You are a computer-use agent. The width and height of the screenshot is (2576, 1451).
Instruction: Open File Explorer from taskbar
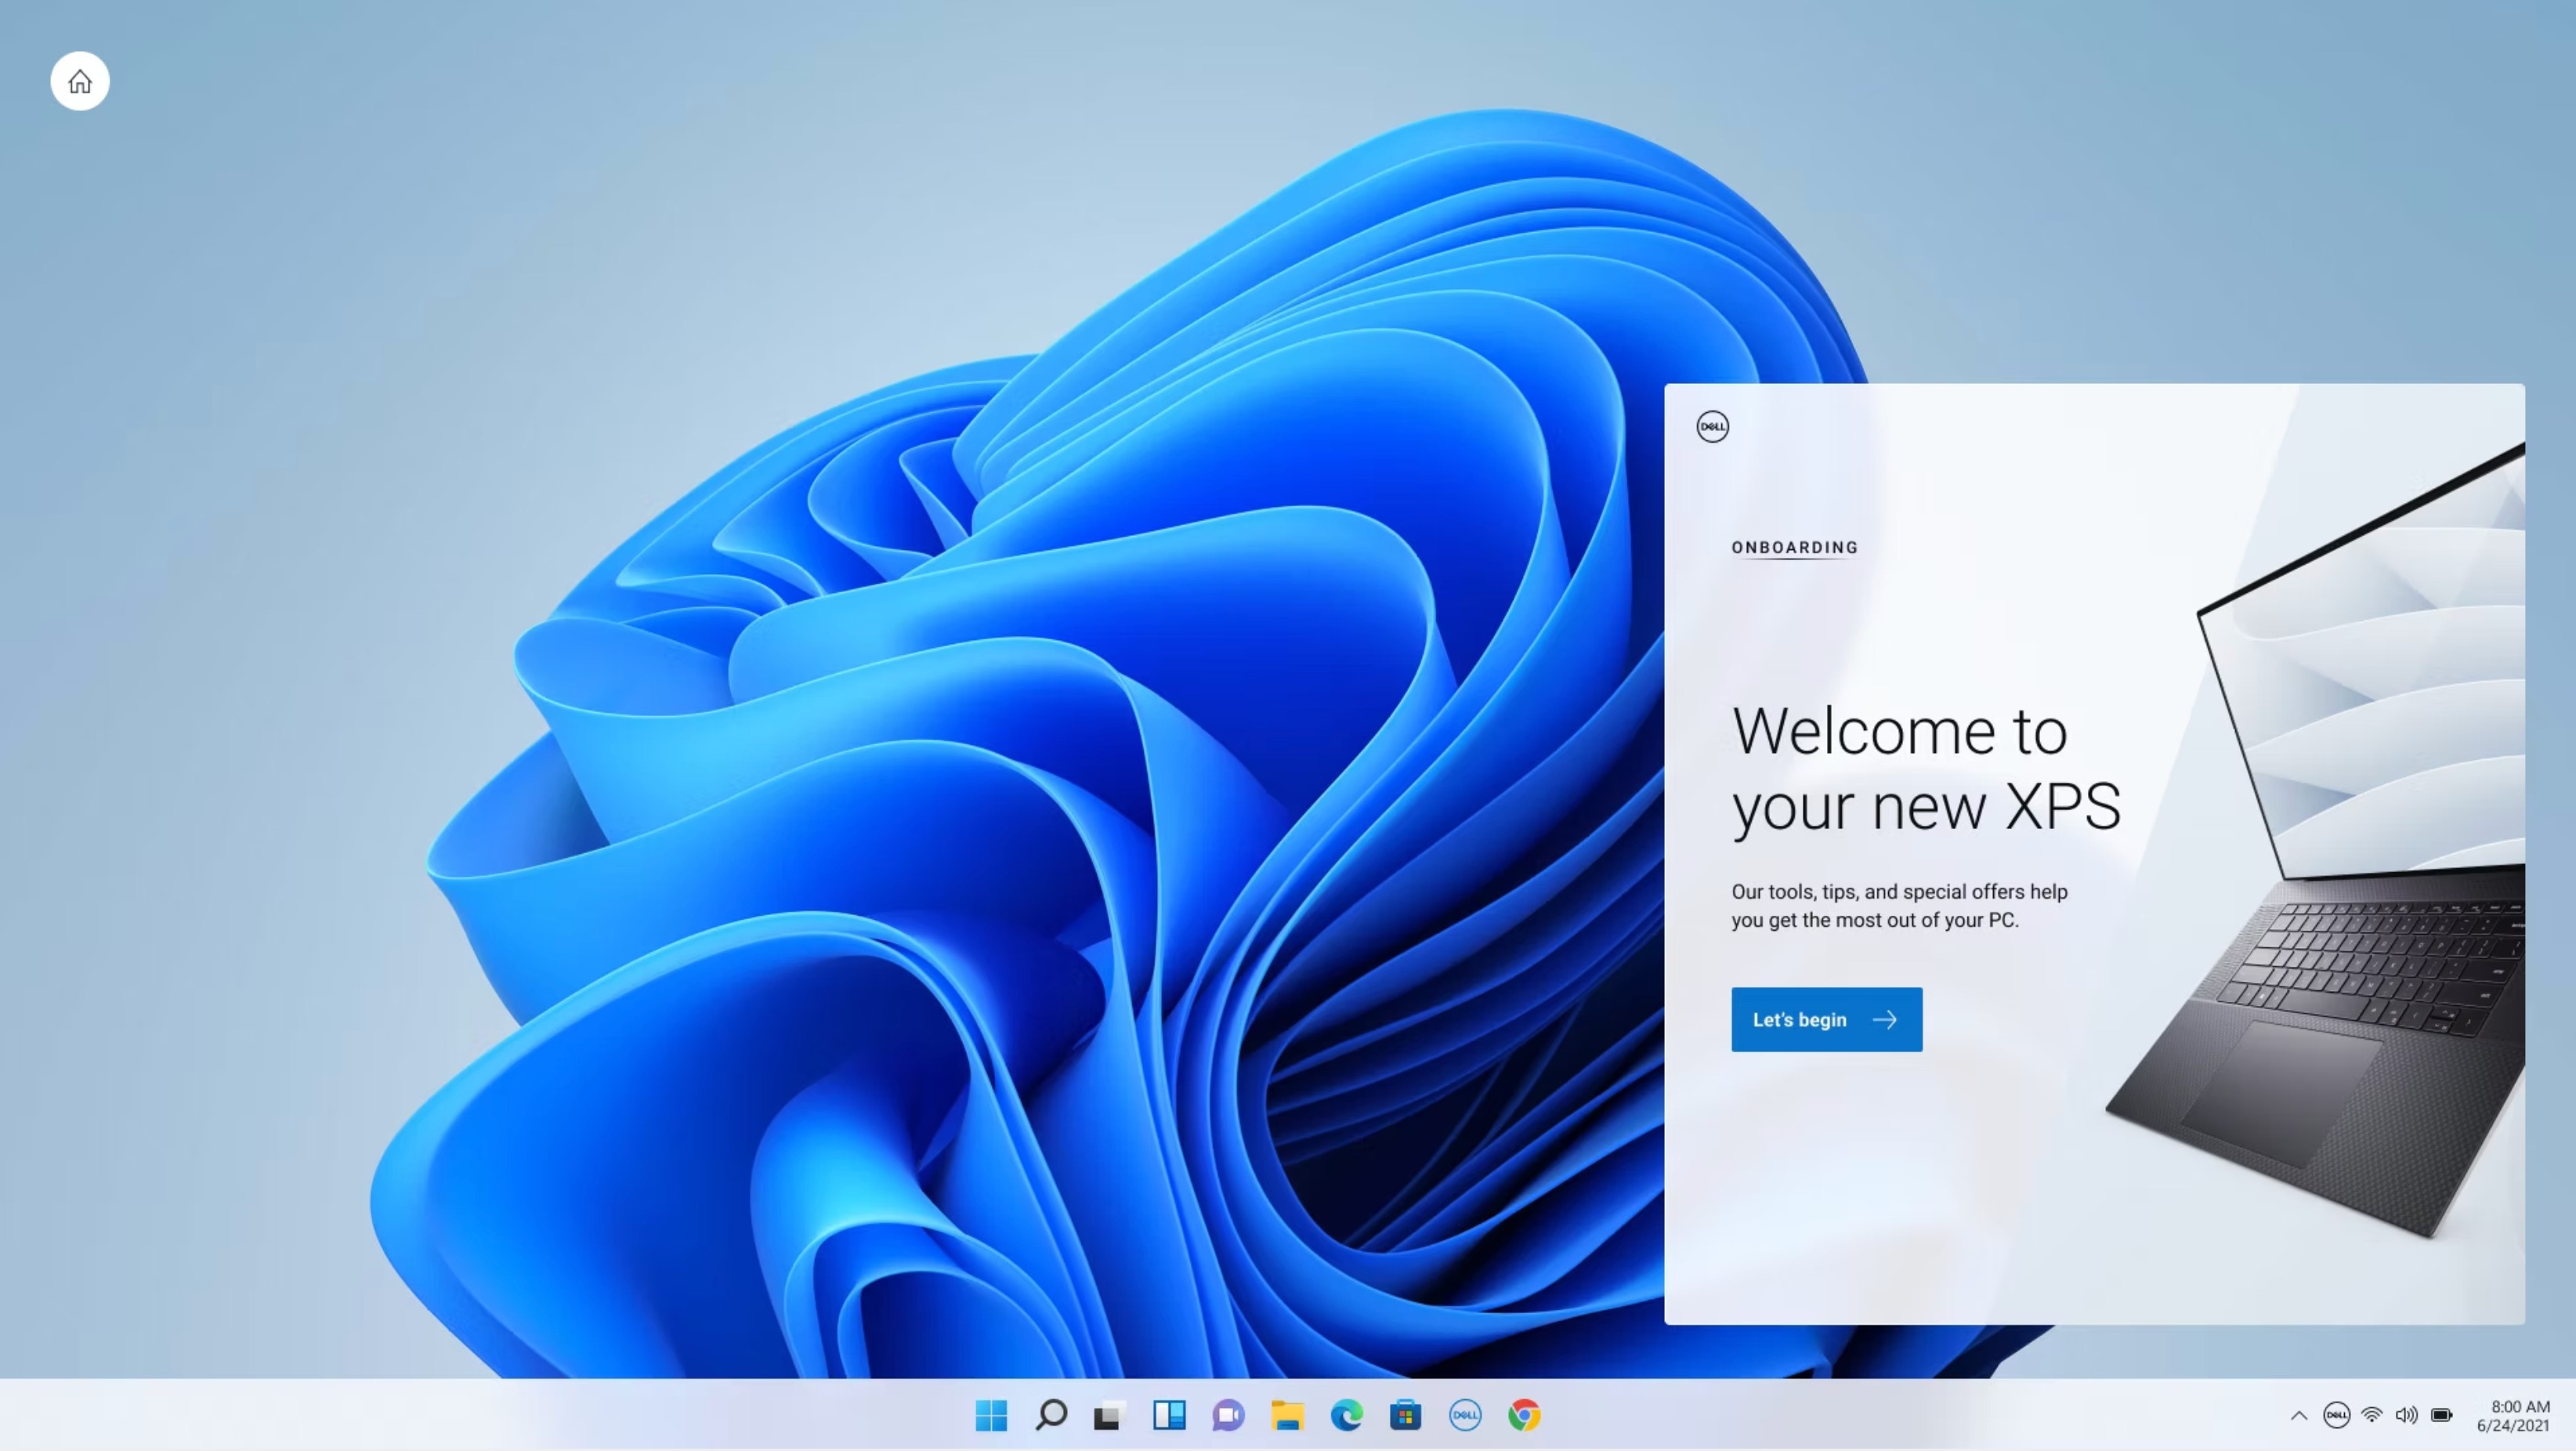tap(1287, 1415)
